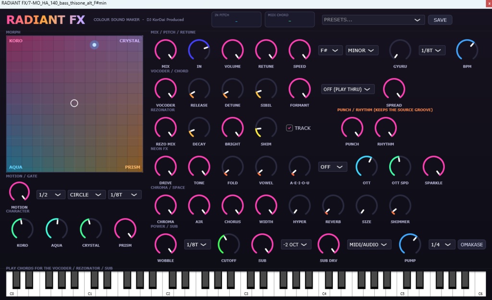The image size is (492, 300).
Task: Click the KORO character knob
Action: click(22, 229)
